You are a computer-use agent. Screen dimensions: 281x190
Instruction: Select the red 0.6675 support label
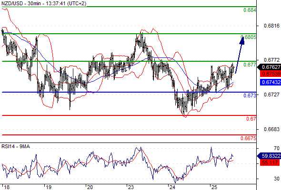tap(249, 138)
